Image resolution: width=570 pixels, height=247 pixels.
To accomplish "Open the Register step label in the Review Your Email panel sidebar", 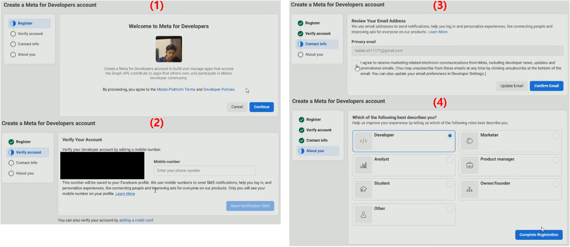I will coord(312,23).
